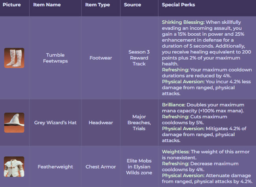Click the Major Breaches, Trials source
This screenshot has height=187, width=256.
pyautogui.click(x=139, y=122)
